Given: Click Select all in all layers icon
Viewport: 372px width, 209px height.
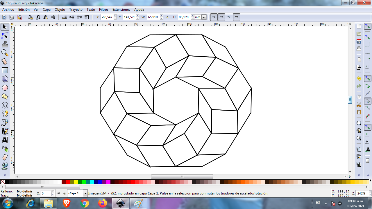Looking at the screenshot, I should coord(12,17).
